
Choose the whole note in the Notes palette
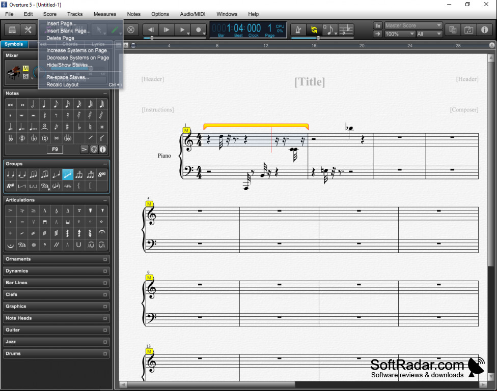22,104
